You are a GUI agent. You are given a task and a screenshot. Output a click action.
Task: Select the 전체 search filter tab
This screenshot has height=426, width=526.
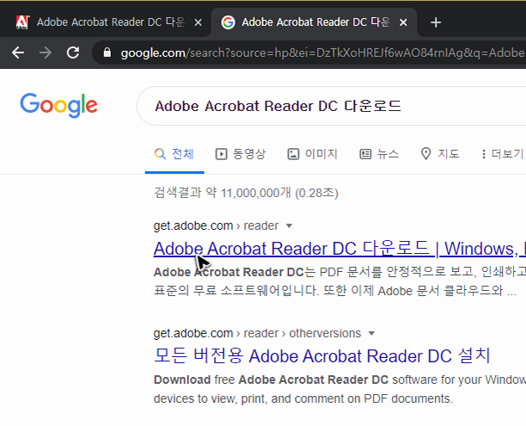pos(174,154)
